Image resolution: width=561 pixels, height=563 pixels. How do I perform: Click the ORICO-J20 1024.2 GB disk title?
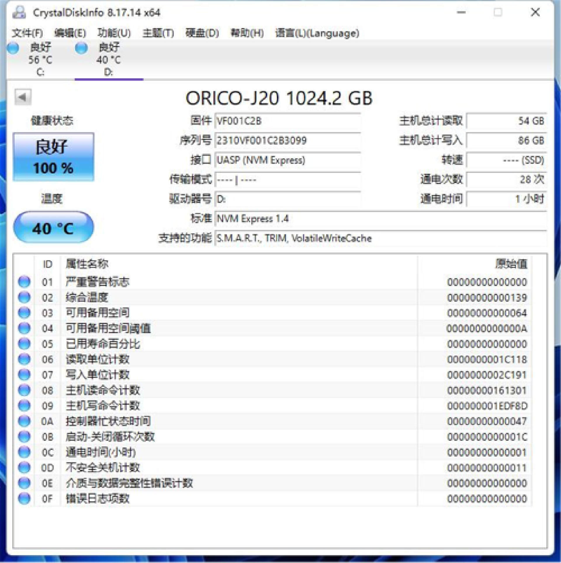[279, 98]
